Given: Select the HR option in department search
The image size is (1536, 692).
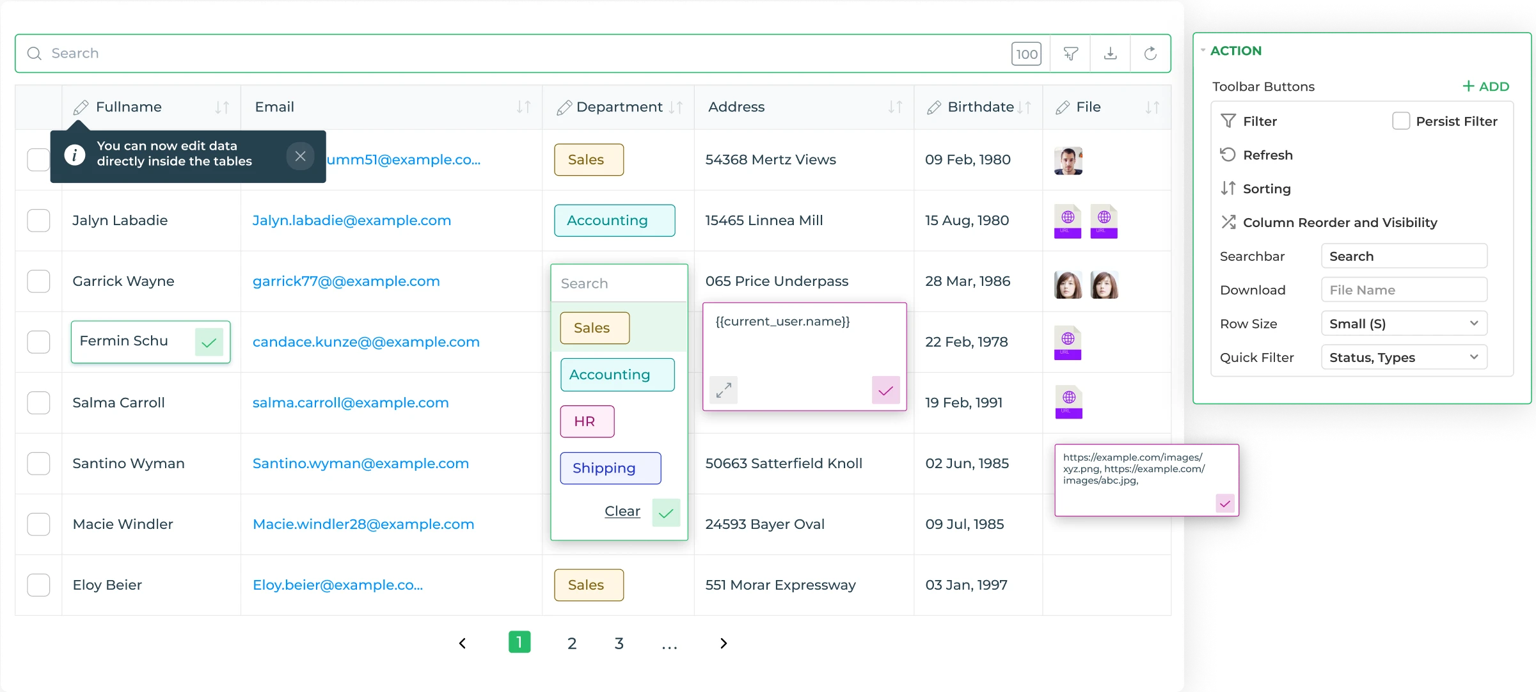Looking at the screenshot, I should 586,421.
